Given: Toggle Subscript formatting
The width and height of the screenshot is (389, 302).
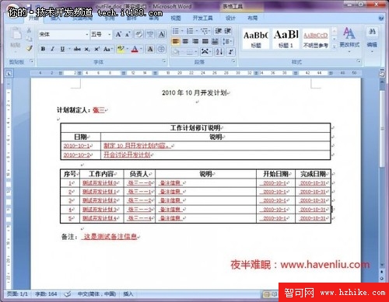Looking at the screenshot, I should (x=87, y=49).
